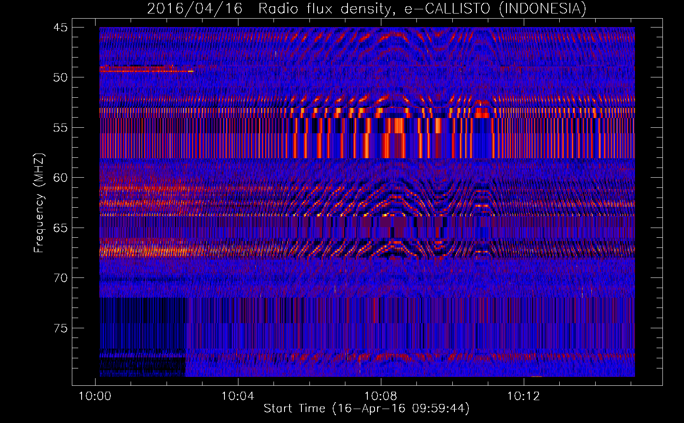Click the 60 frequency tick label
The height and width of the screenshot is (423, 684).
(60, 178)
